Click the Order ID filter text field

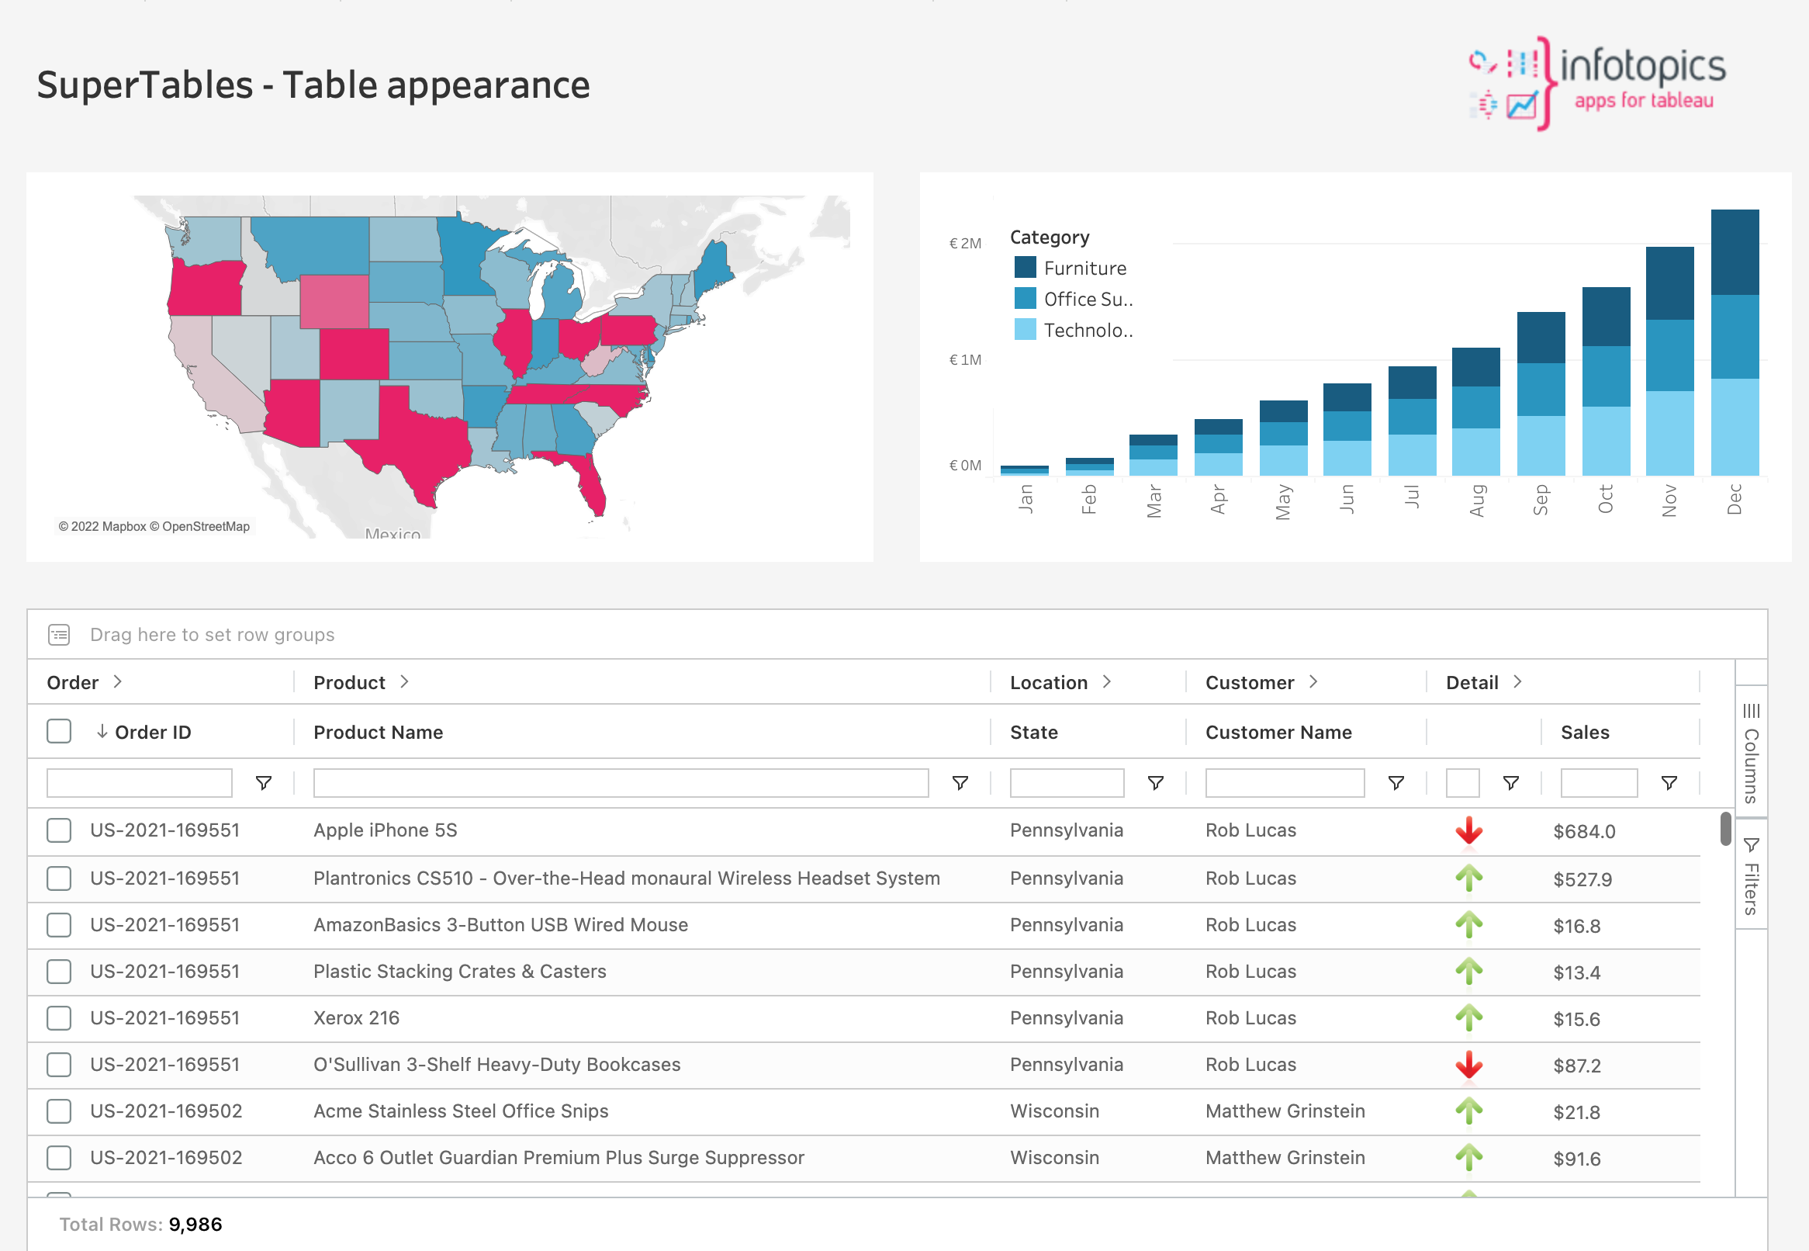pos(140,783)
